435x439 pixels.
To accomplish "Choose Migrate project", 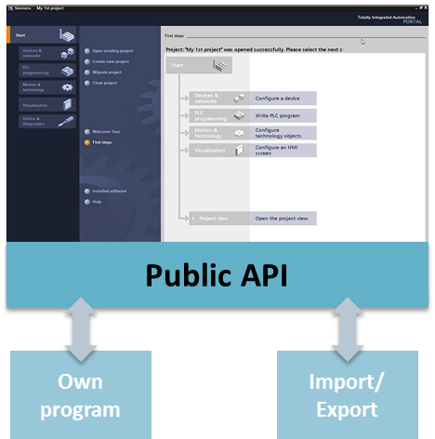I will (107, 73).
